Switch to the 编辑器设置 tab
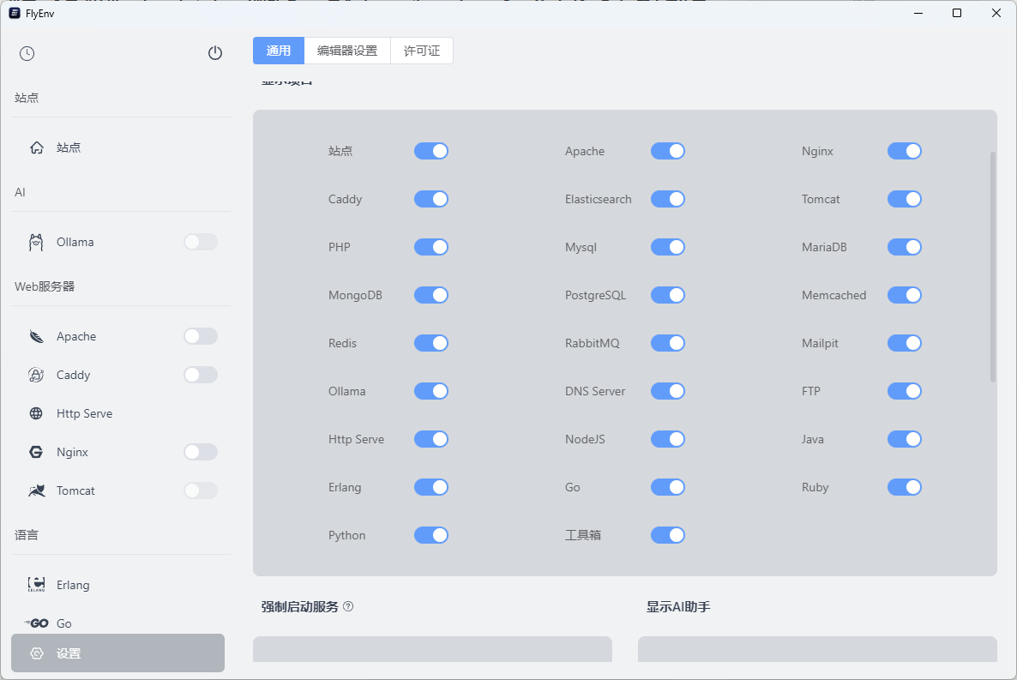This screenshot has width=1017, height=680. pos(347,51)
